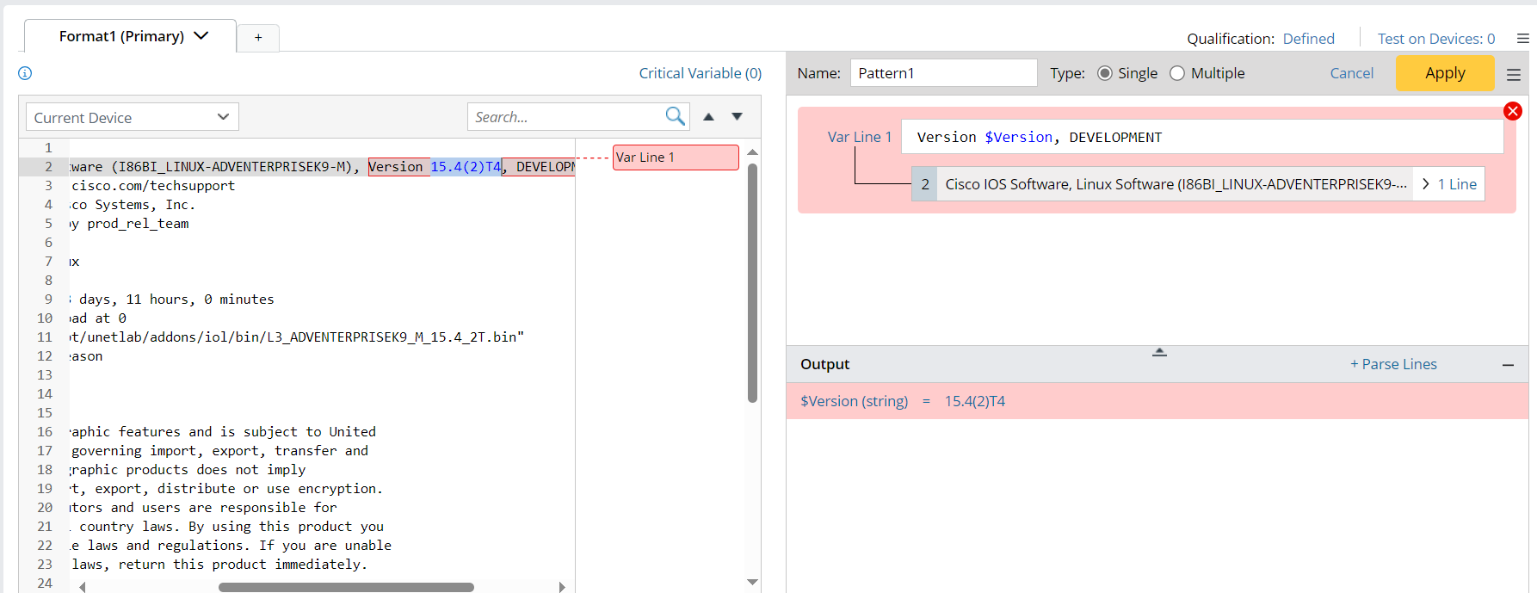
Task: Jump to next search result arrow
Action: click(x=737, y=117)
